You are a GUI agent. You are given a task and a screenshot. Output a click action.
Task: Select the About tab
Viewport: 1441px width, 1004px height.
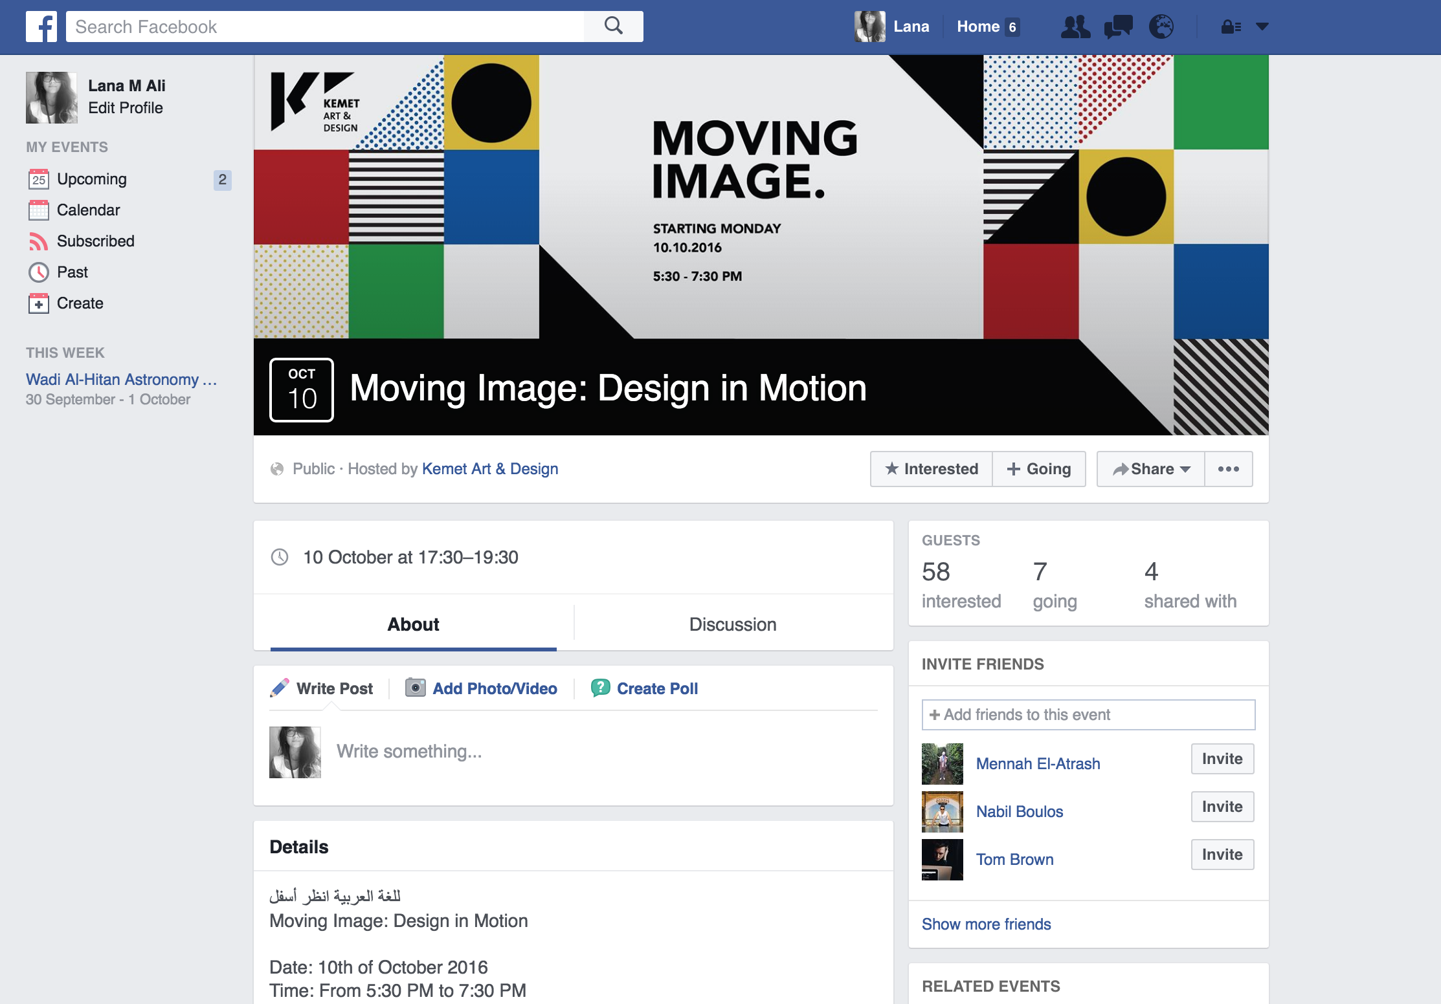click(413, 624)
